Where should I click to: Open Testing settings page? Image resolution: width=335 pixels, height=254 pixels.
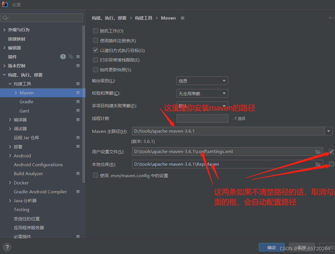point(21,209)
